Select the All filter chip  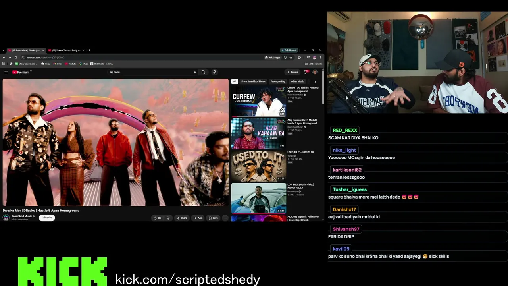[235, 81]
